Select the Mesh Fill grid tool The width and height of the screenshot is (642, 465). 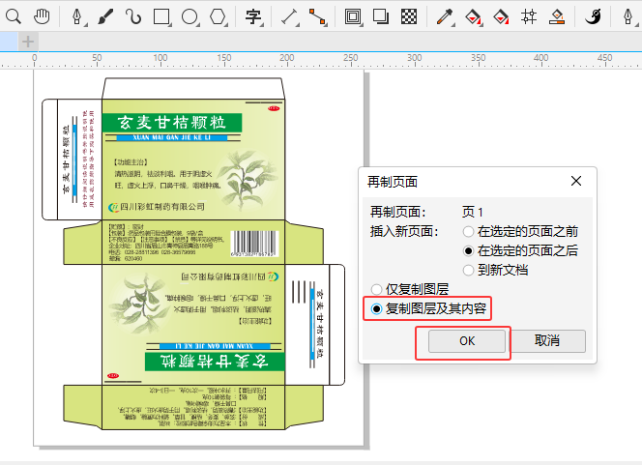[x=529, y=16]
